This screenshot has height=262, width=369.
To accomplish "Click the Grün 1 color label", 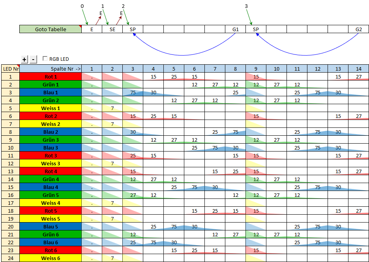I will coord(51,84).
